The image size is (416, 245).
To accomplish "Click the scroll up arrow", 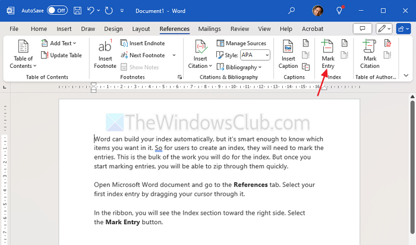I will (x=412, y=96).
